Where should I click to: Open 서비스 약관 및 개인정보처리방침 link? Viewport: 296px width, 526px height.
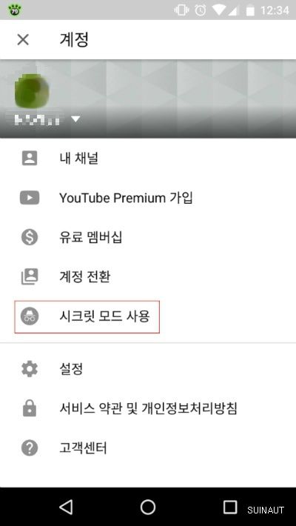click(x=148, y=409)
